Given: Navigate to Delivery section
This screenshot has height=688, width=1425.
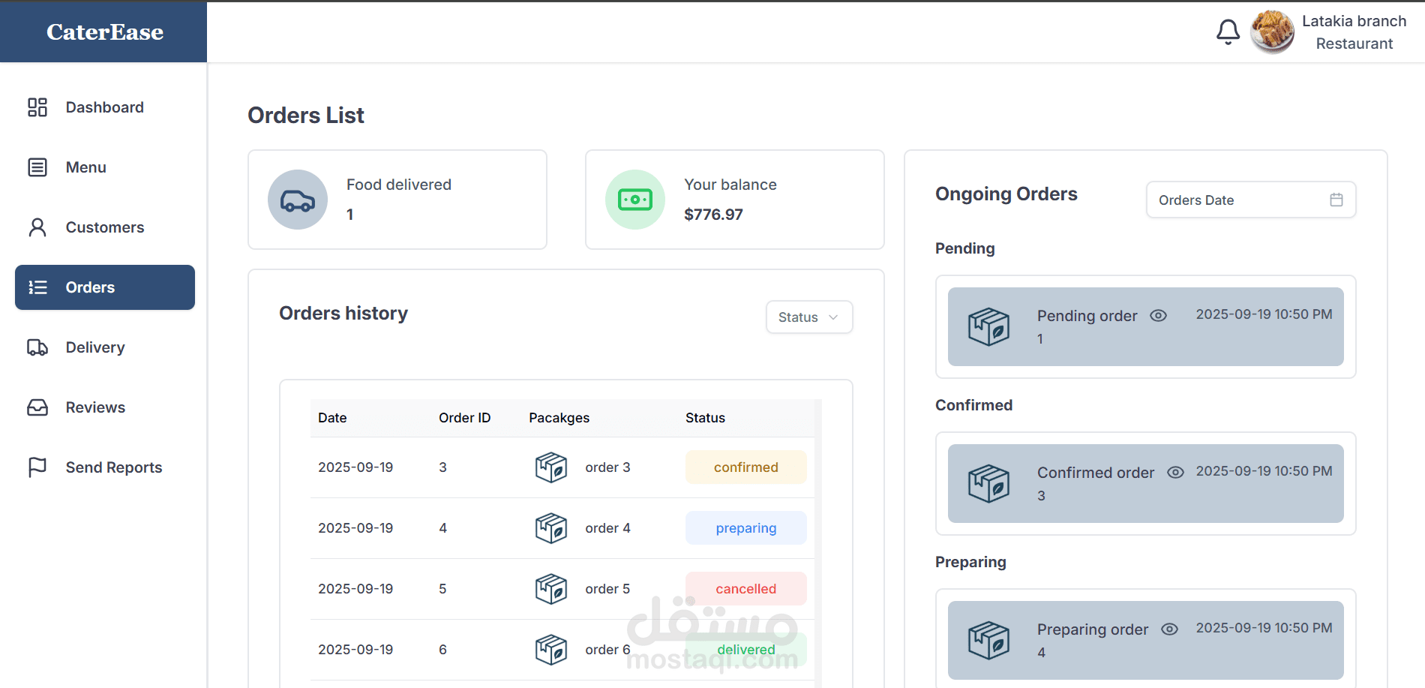Looking at the screenshot, I should pyautogui.click(x=95, y=347).
